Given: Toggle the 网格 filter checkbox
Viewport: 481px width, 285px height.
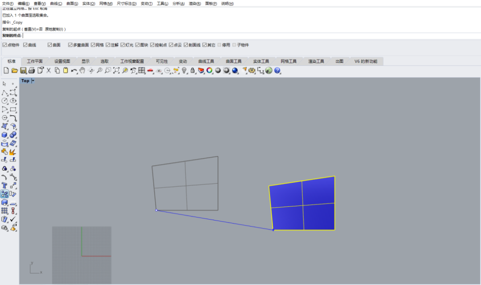Looking at the screenshot, I should 93,45.
